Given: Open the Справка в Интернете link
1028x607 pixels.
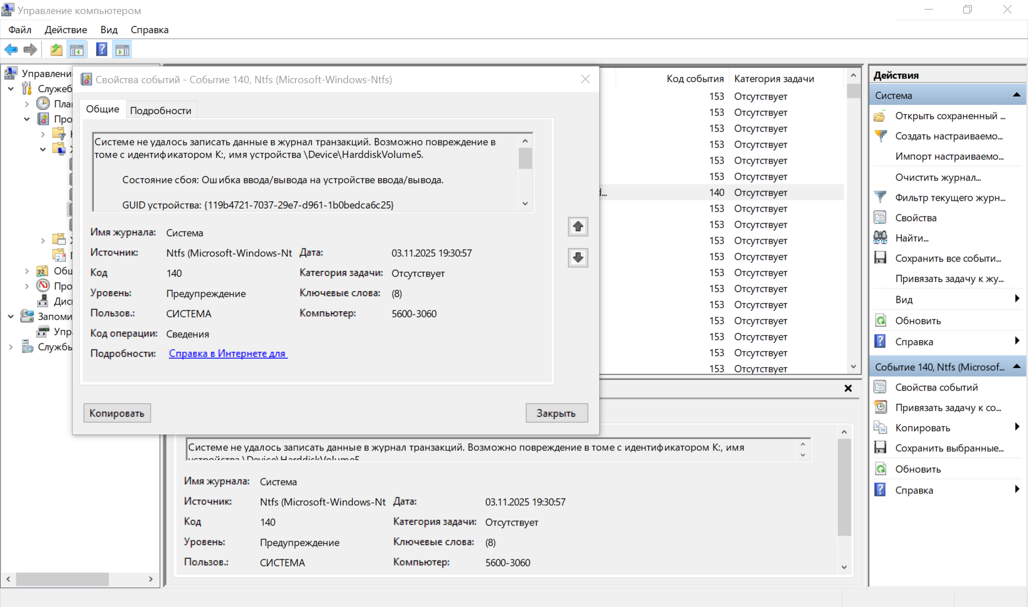Looking at the screenshot, I should [x=228, y=354].
